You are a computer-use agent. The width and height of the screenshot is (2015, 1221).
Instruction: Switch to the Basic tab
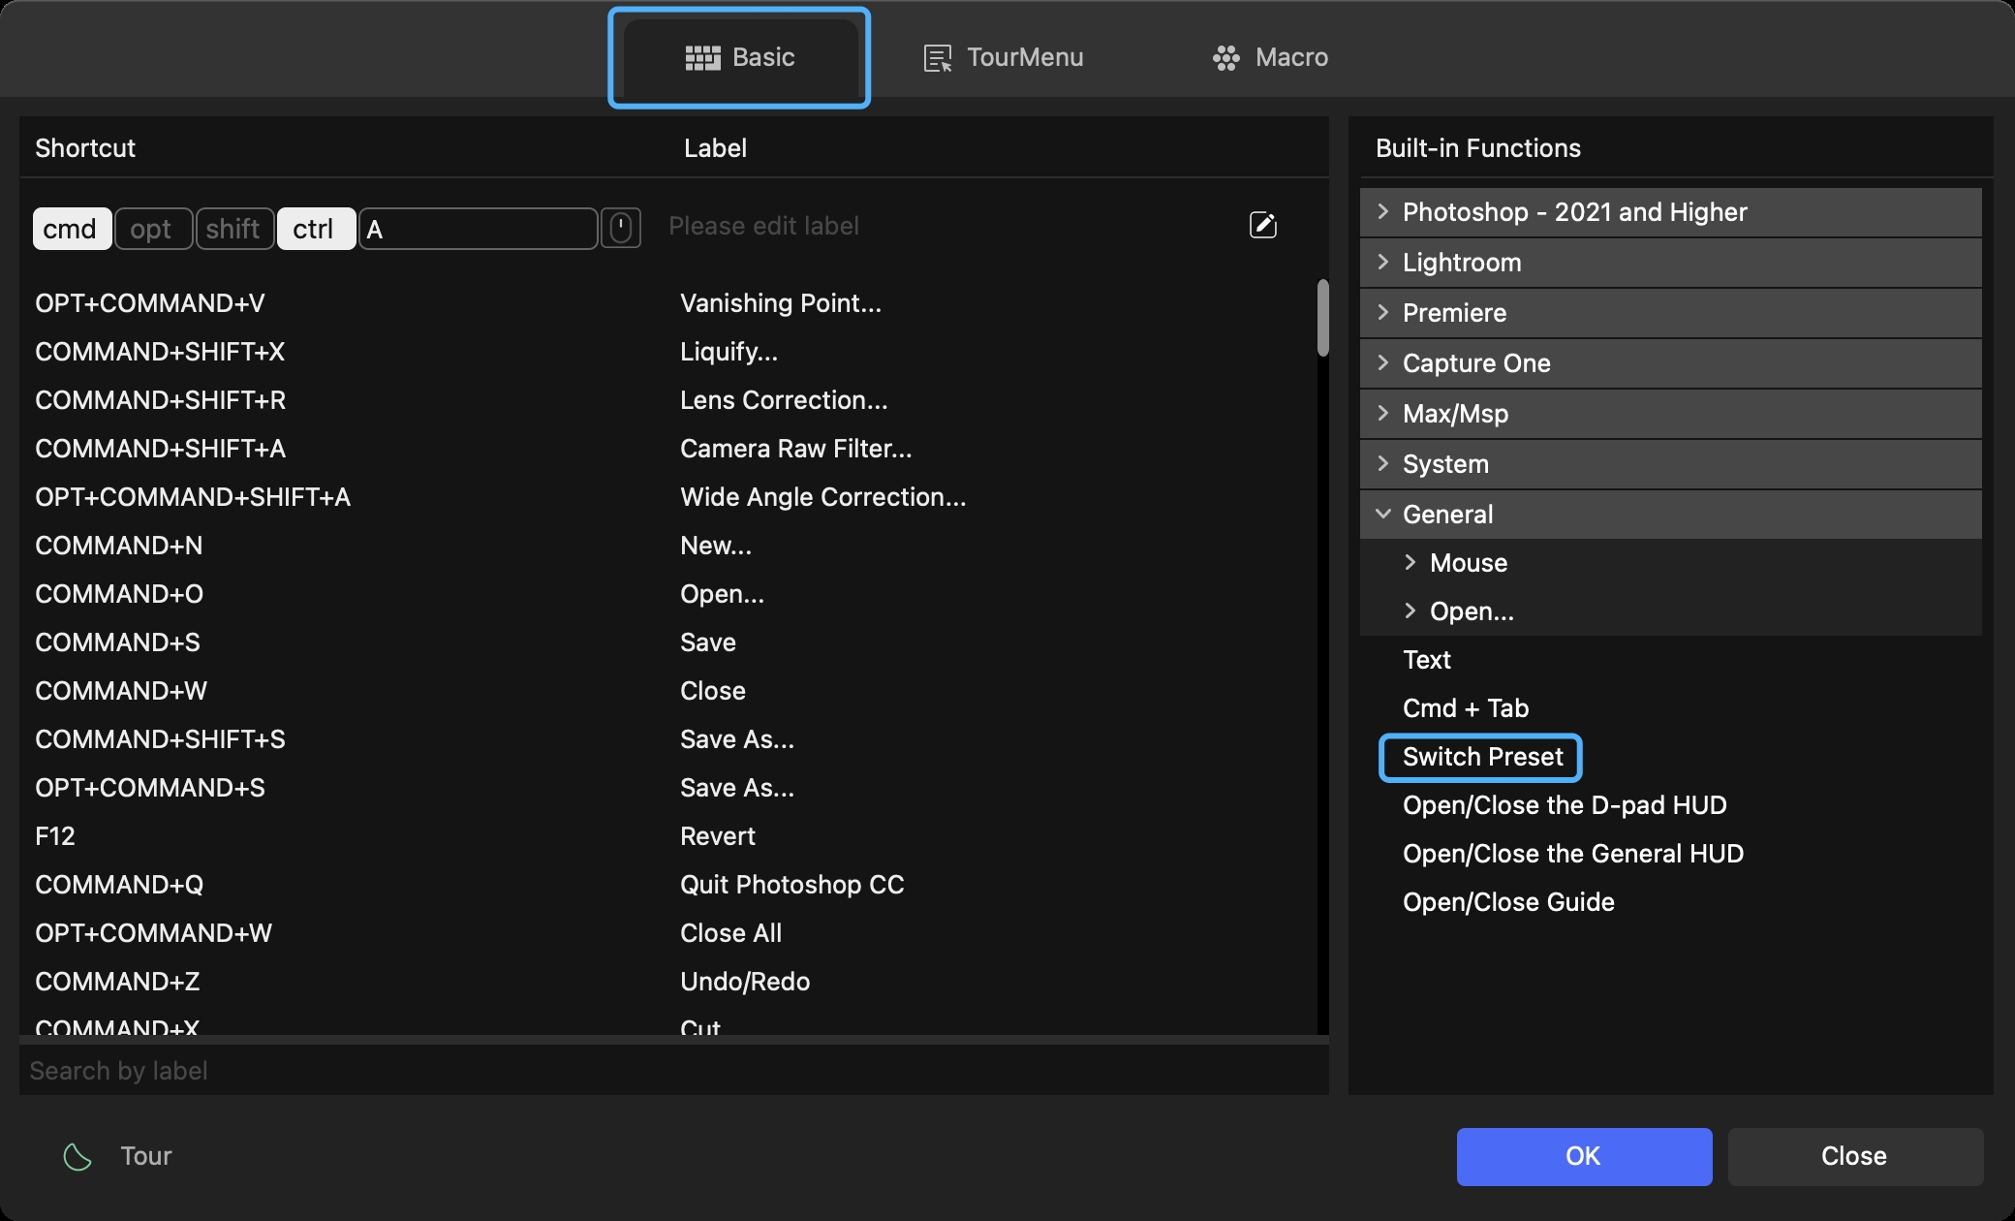point(739,57)
